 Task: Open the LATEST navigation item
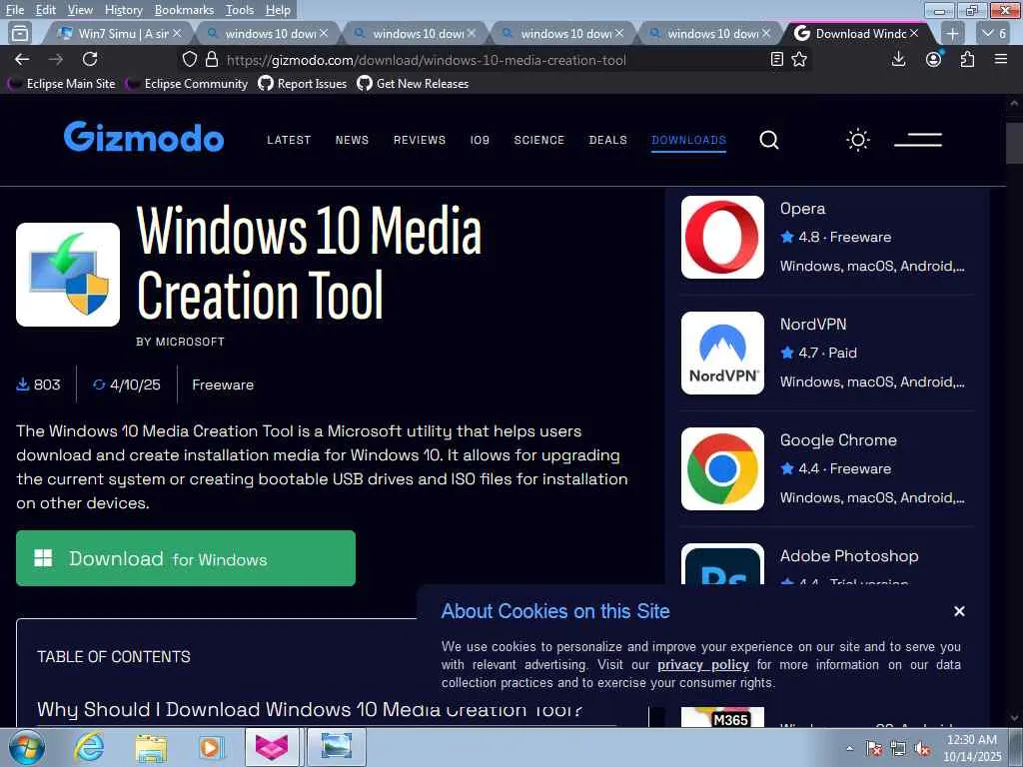(289, 140)
